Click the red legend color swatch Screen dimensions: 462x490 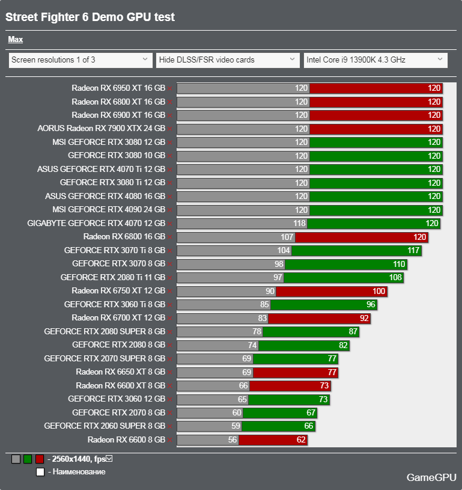click(x=40, y=459)
